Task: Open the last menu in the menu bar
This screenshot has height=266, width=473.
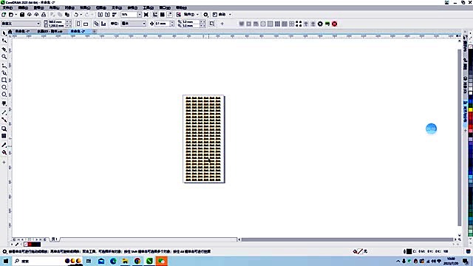Action: (181, 7)
